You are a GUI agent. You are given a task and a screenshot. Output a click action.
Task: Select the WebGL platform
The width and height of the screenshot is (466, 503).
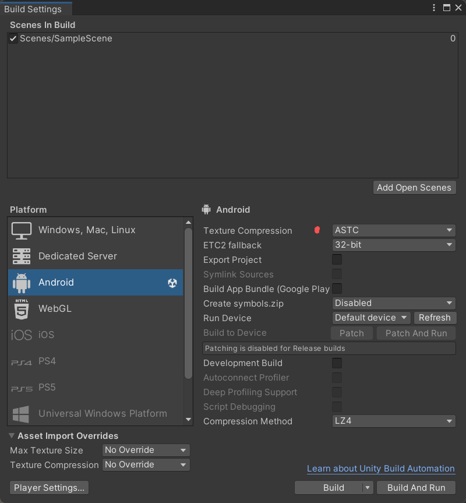tap(96, 308)
